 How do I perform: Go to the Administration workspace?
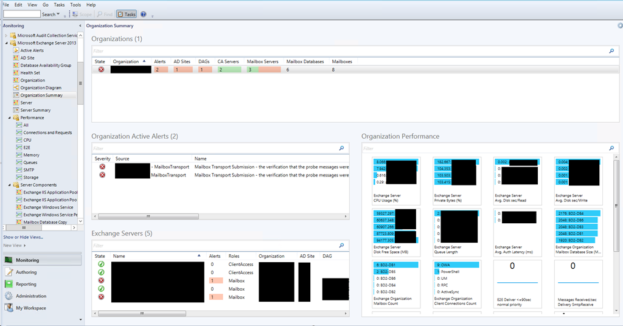click(x=31, y=296)
